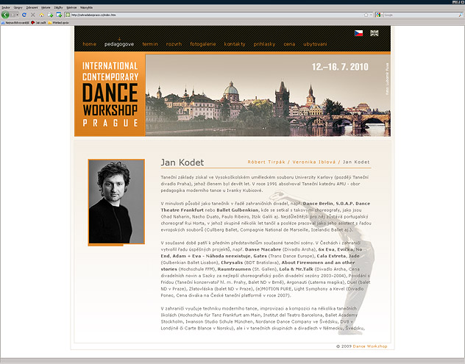Open the Google search engine selector
465x364 pixels.
(x=379, y=15)
